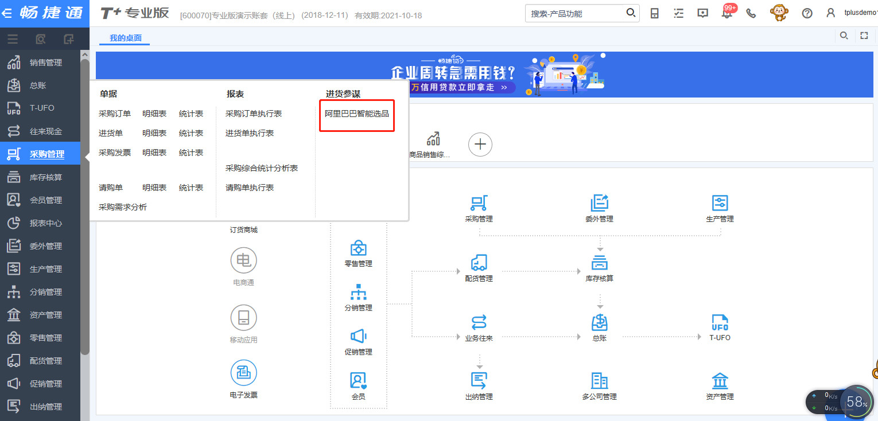878x421 pixels.
Task: Open 进货单执行表 report
Action: point(250,133)
